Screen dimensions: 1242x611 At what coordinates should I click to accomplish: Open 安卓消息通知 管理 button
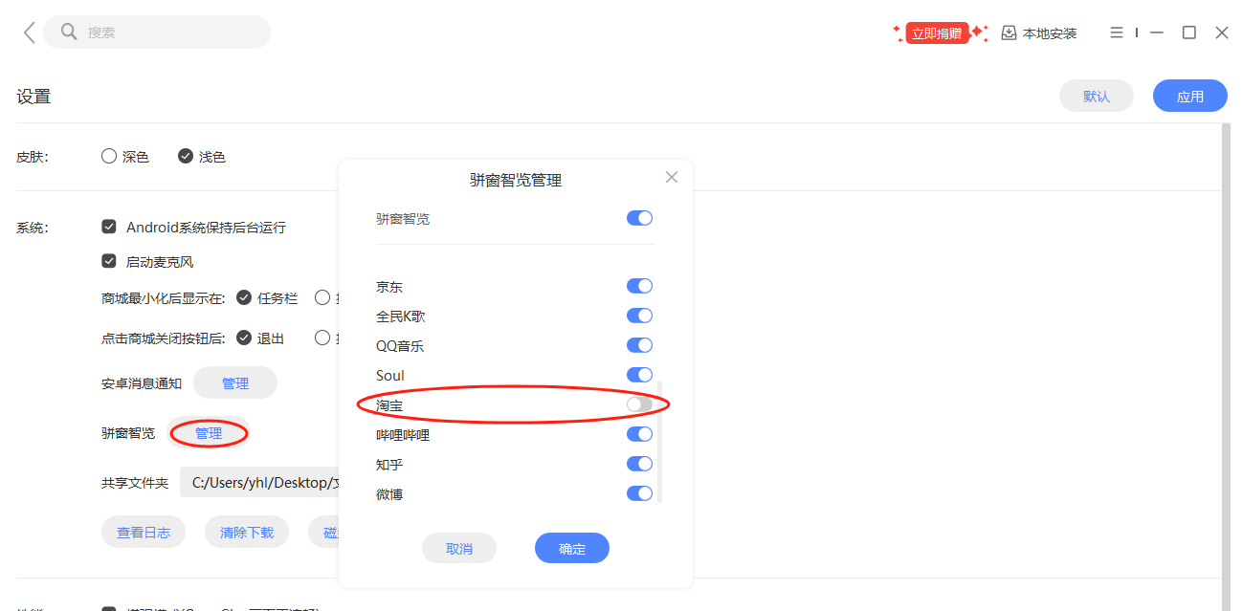(x=235, y=382)
